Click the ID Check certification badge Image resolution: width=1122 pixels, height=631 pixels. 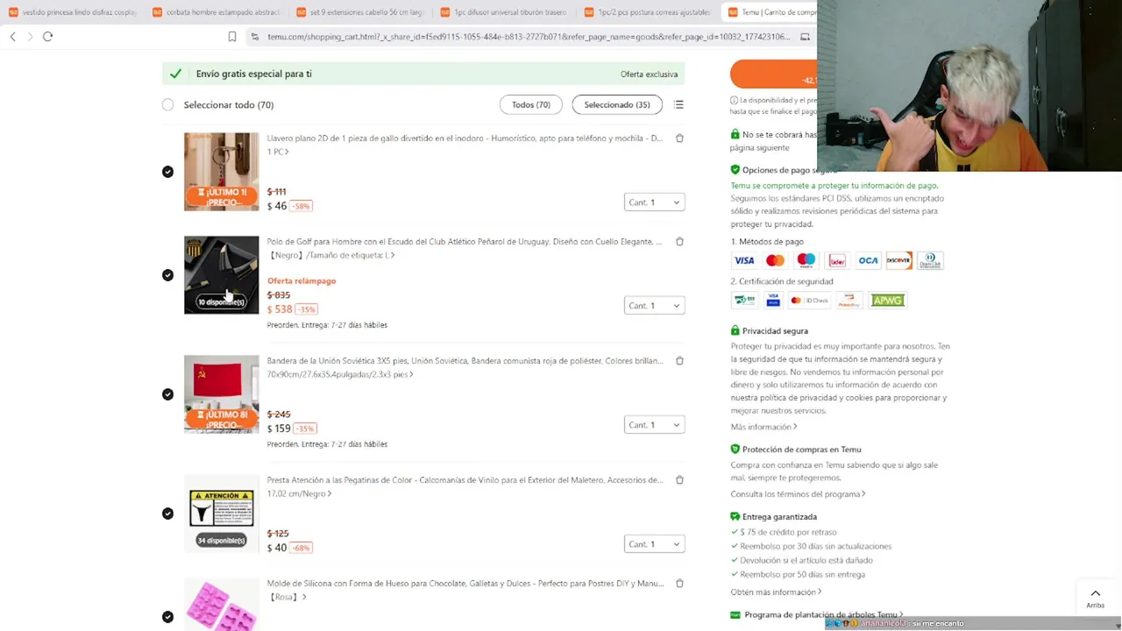[x=809, y=301]
